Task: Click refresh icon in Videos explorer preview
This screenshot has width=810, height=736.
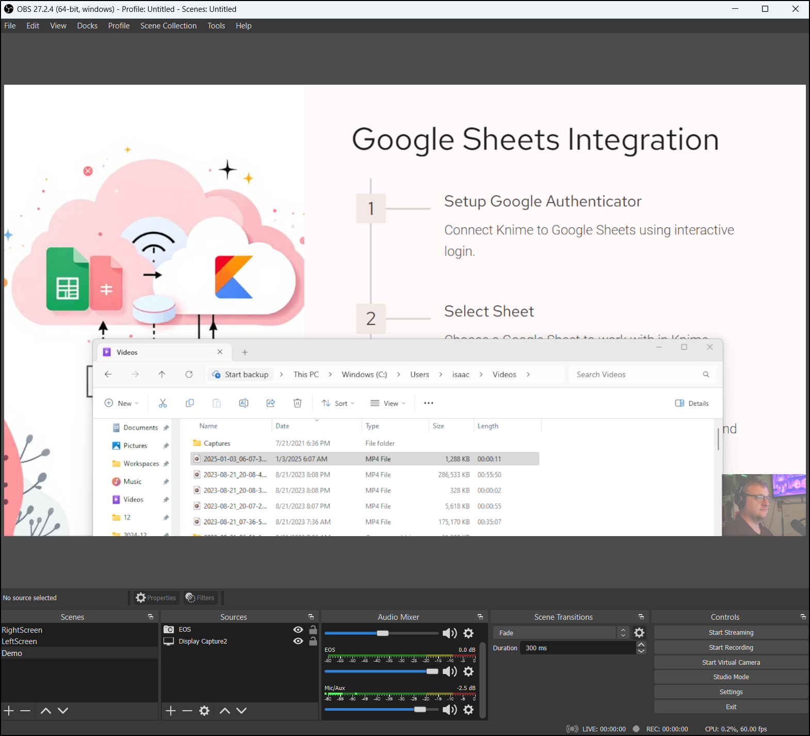Action: 189,374
